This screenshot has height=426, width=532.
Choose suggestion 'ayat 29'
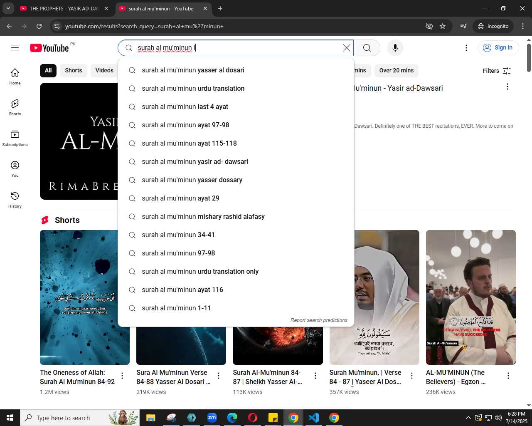236,198
